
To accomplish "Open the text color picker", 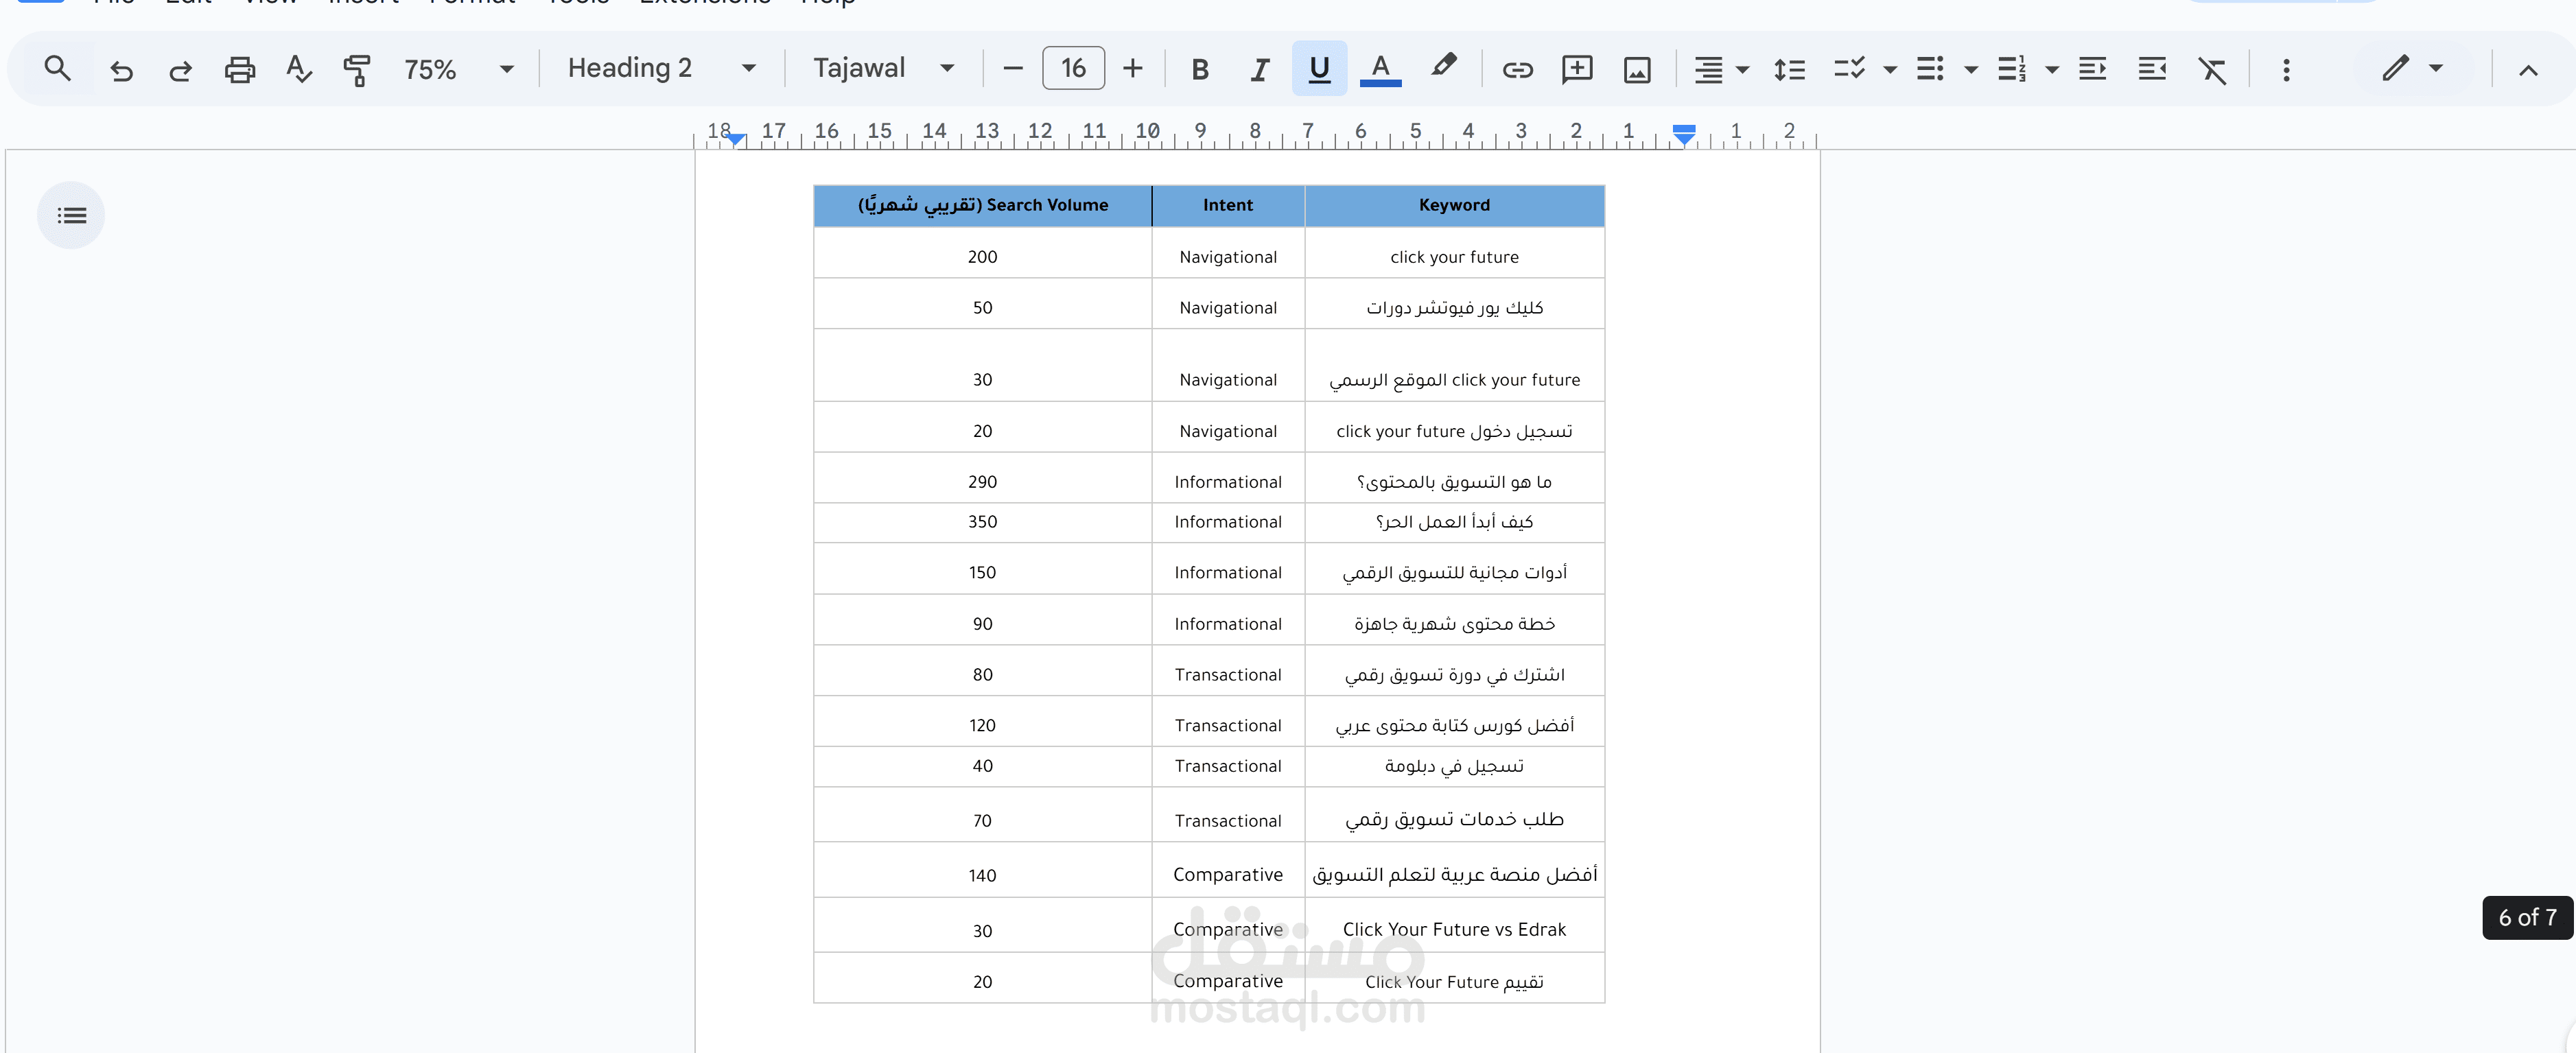I will point(1380,69).
